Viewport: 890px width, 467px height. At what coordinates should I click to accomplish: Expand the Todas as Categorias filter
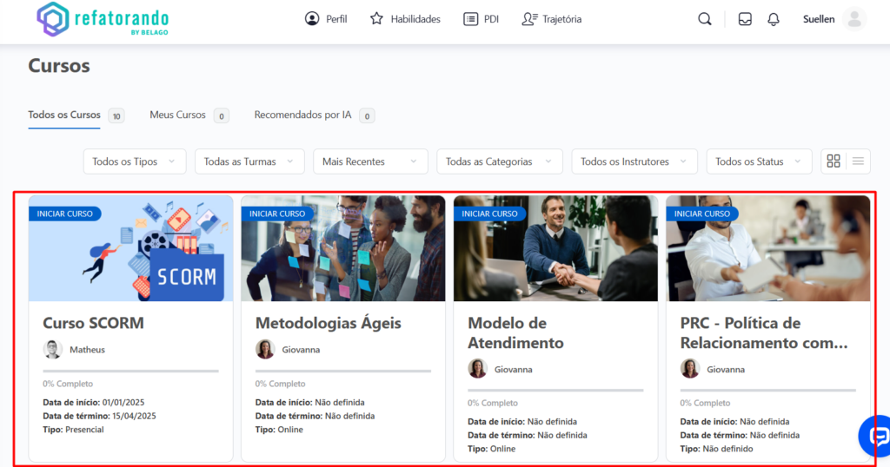[x=500, y=161]
